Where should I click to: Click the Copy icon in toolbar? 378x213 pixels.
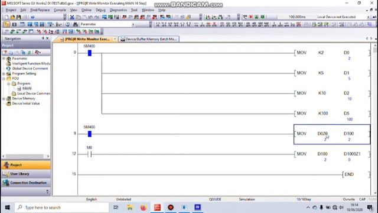point(78,17)
